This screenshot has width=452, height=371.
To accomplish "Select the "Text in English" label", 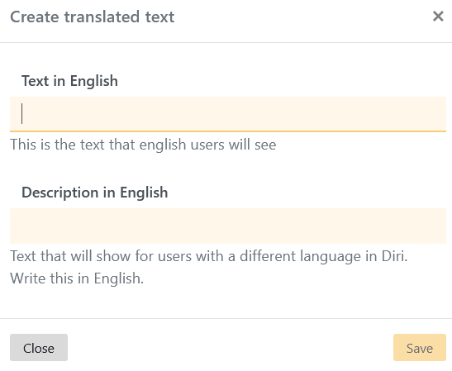I will [x=69, y=81].
